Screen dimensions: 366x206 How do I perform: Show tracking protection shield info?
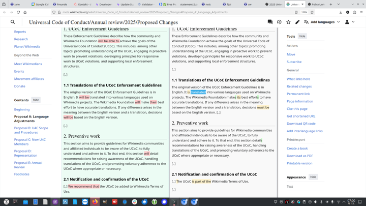point(54,12)
